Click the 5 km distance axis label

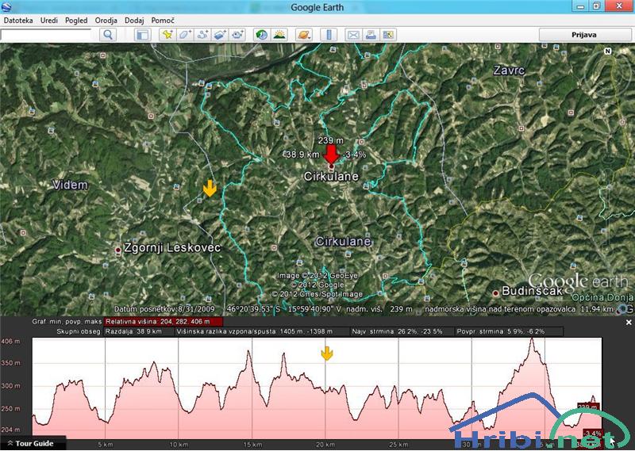click(x=106, y=445)
